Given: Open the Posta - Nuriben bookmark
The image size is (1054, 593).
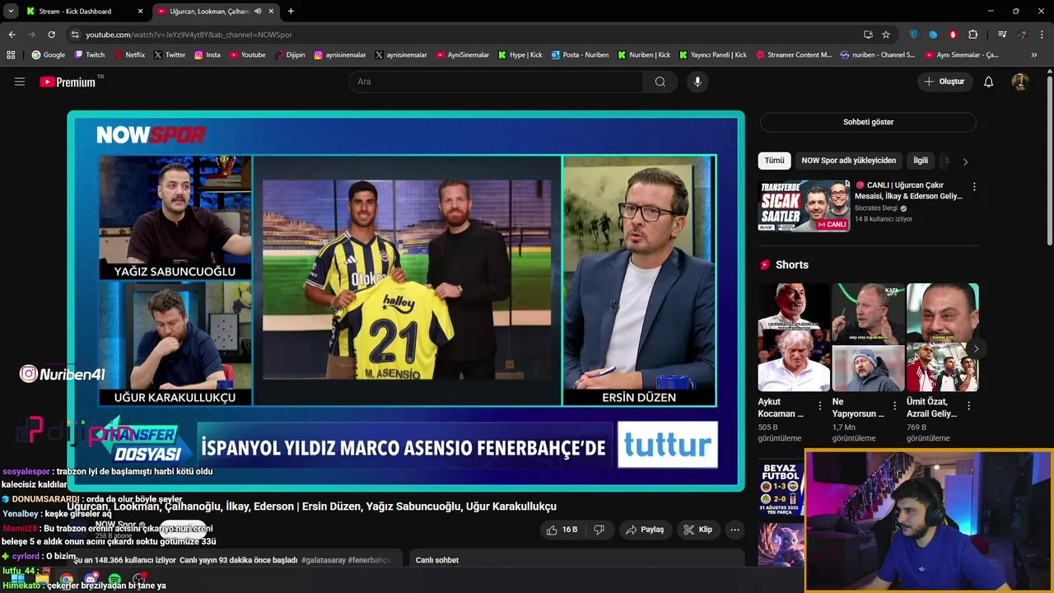Looking at the screenshot, I should 580,55.
